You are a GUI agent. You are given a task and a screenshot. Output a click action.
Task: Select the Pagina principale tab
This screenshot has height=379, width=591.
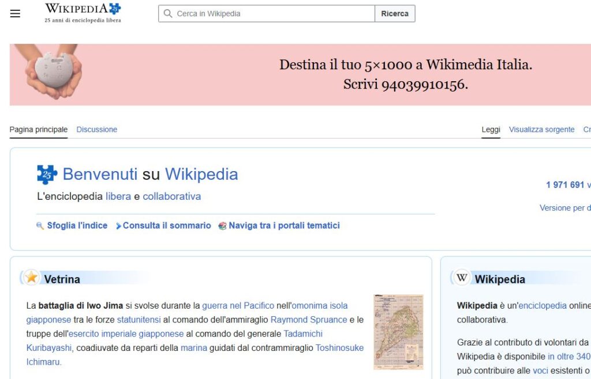pos(39,130)
